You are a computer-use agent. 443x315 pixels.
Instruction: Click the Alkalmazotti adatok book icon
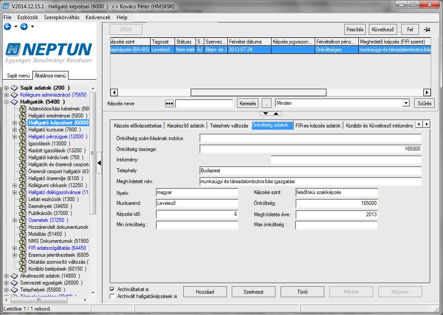click(x=14, y=276)
